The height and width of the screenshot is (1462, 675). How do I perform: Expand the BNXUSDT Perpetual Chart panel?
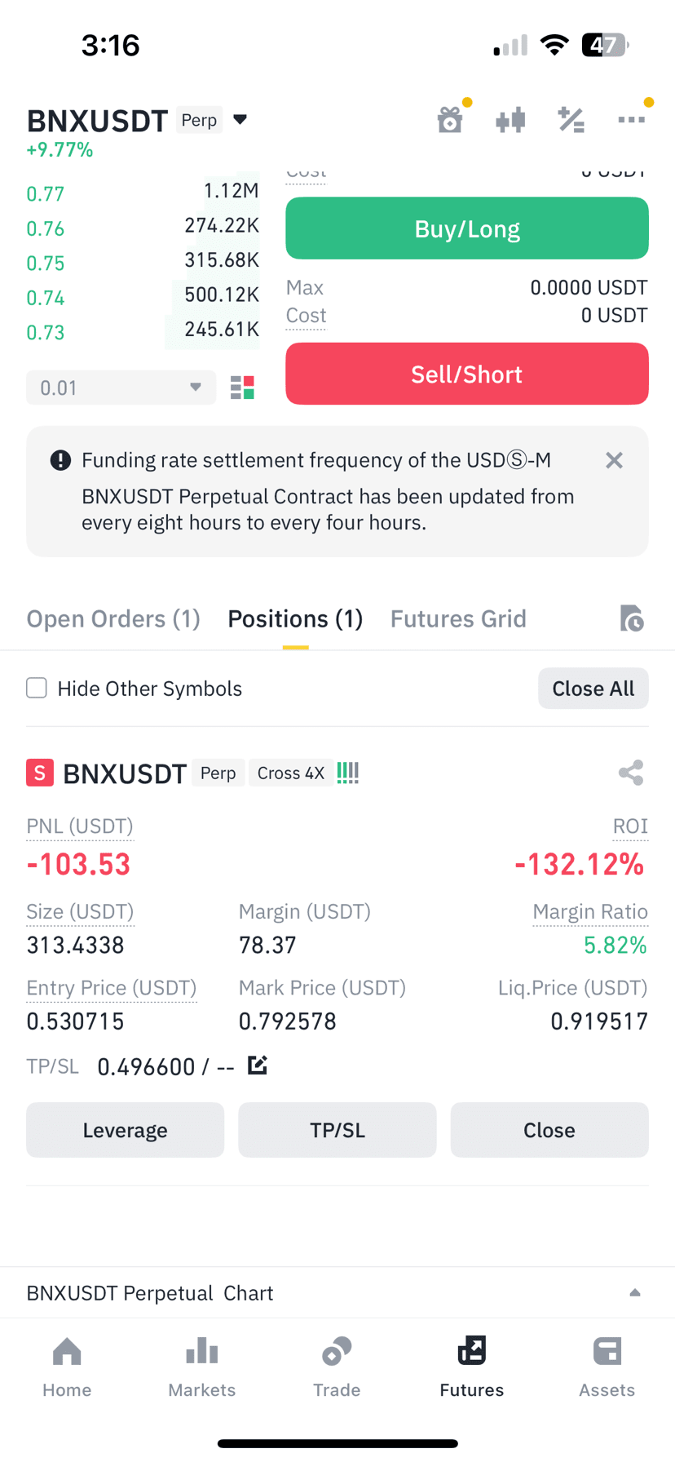(x=635, y=1292)
